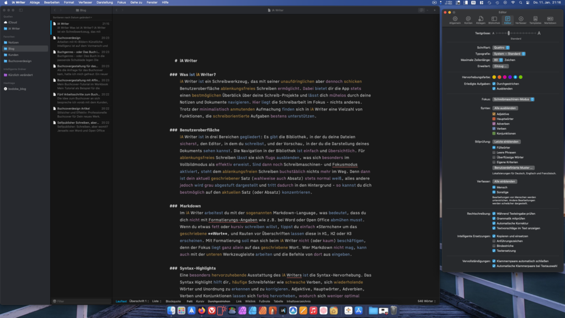Click the iA Writer icon in the Dock
The image size is (565, 318).
[x=283, y=310]
